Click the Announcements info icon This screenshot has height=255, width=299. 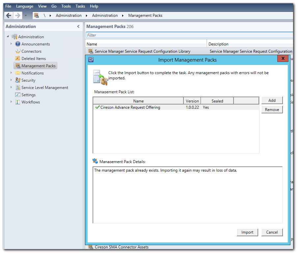click(x=17, y=44)
